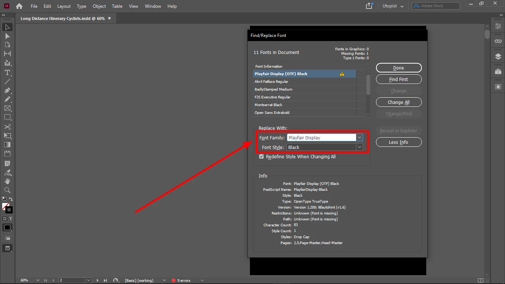Select the Zoom tool
The height and width of the screenshot is (284, 505).
coord(7,190)
